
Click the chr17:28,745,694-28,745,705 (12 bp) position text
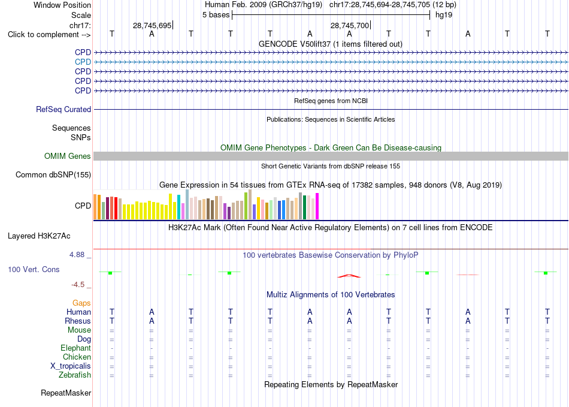pos(393,5)
